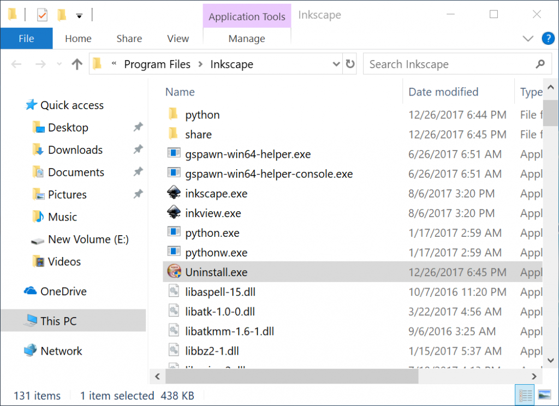Select the Uninstall.exe installer icon
The width and height of the screenshot is (559, 406).
(x=174, y=271)
